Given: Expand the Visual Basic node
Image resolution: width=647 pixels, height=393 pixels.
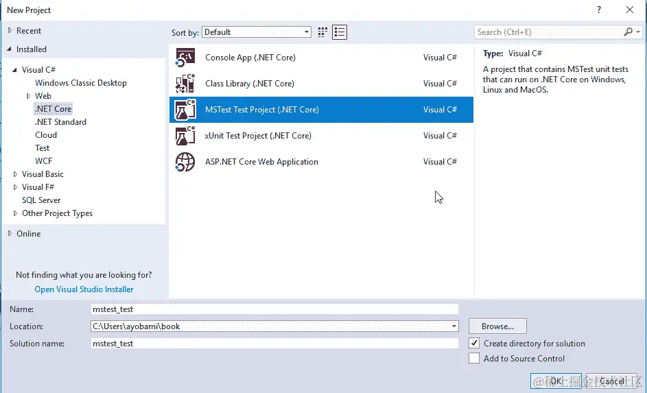Looking at the screenshot, I should pos(15,174).
